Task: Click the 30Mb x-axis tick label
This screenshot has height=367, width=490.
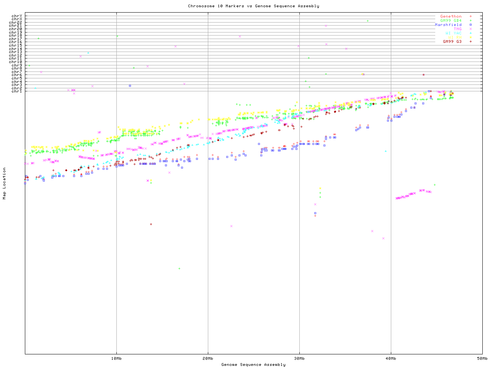Action: pos(299,359)
